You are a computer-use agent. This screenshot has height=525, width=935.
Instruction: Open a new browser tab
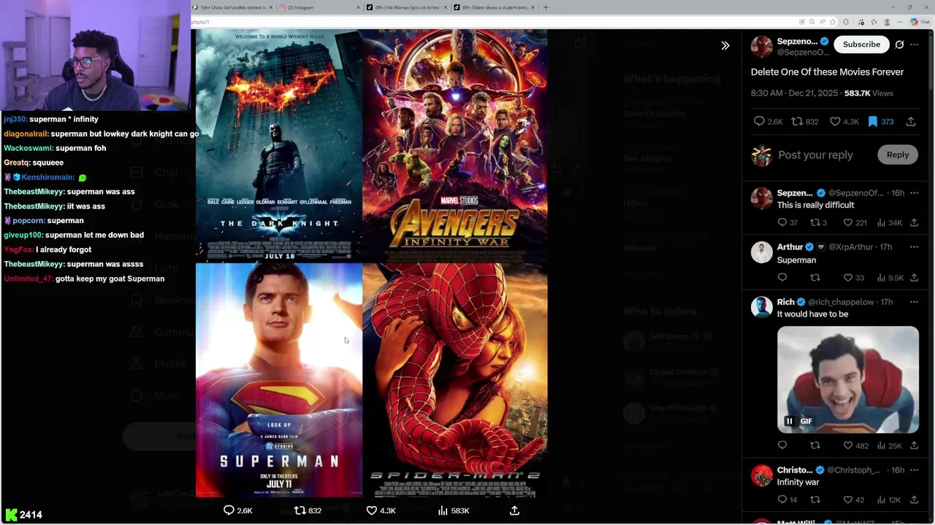click(546, 7)
